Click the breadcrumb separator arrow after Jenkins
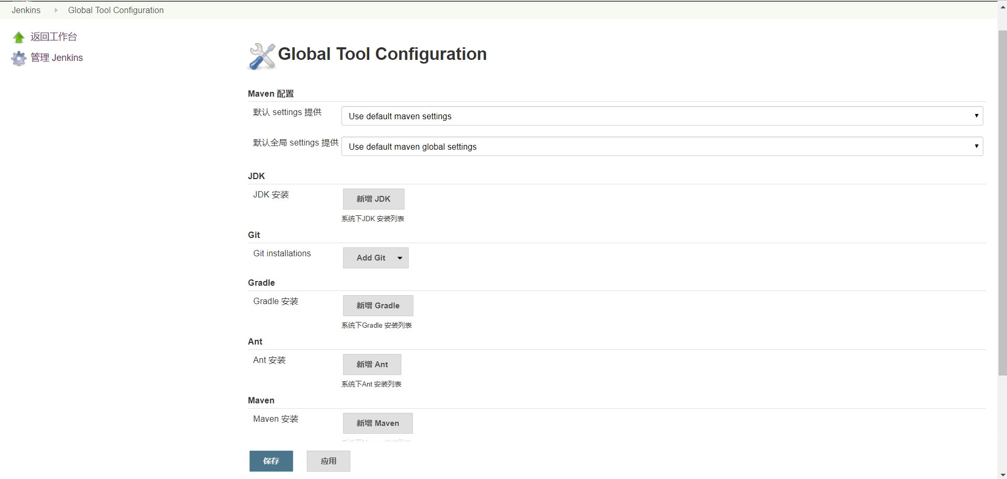Viewport: 1007px width, 479px height. (56, 10)
